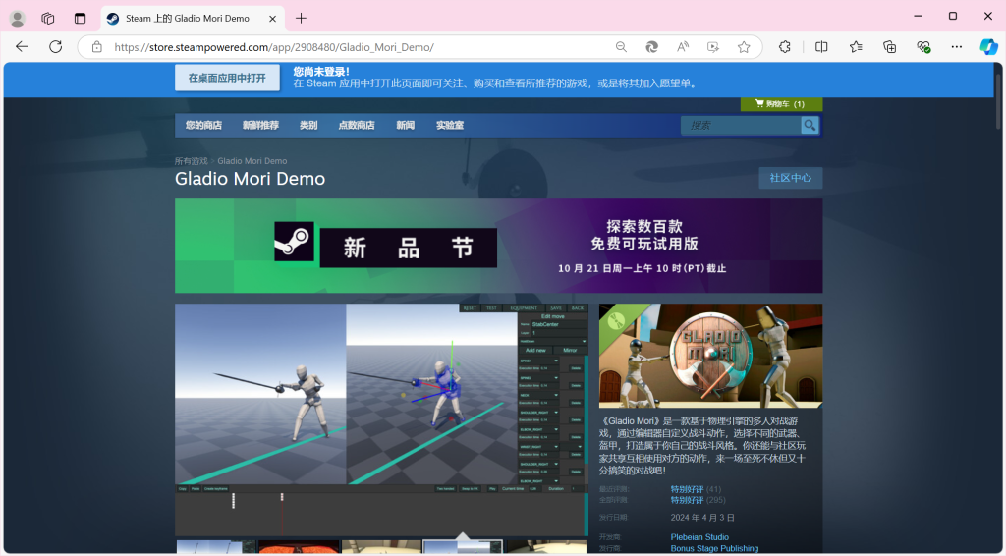Click the main gameplay screenshot viewer
Image resolution: width=1006 pixels, height=556 pixels.
click(x=381, y=420)
